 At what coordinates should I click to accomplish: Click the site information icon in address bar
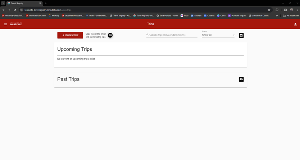(x=22, y=10)
